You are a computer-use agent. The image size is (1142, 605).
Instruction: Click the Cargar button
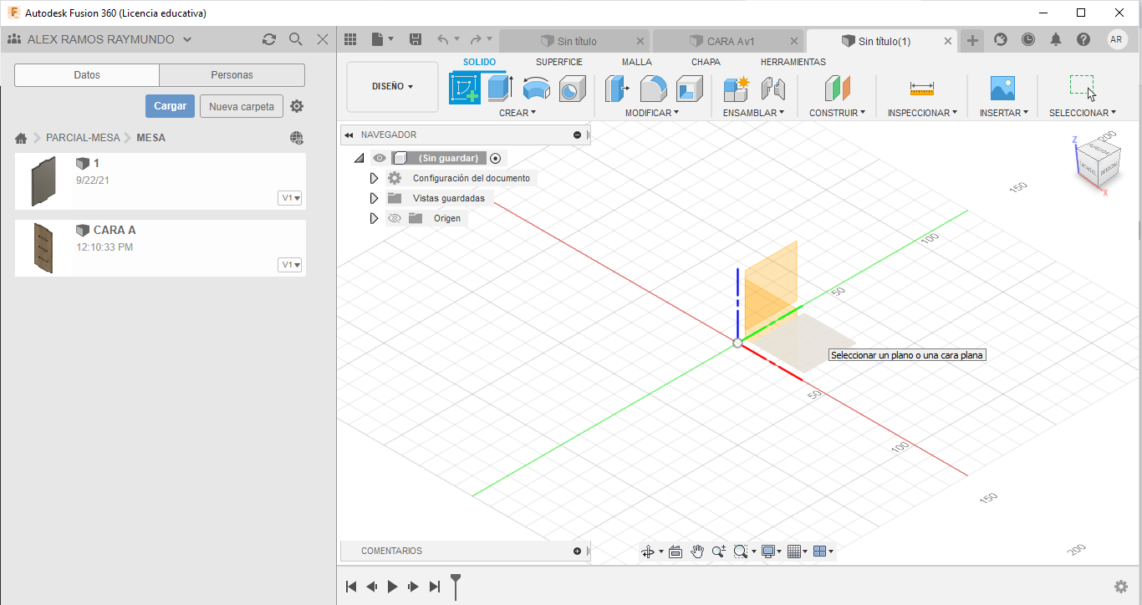(171, 106)
